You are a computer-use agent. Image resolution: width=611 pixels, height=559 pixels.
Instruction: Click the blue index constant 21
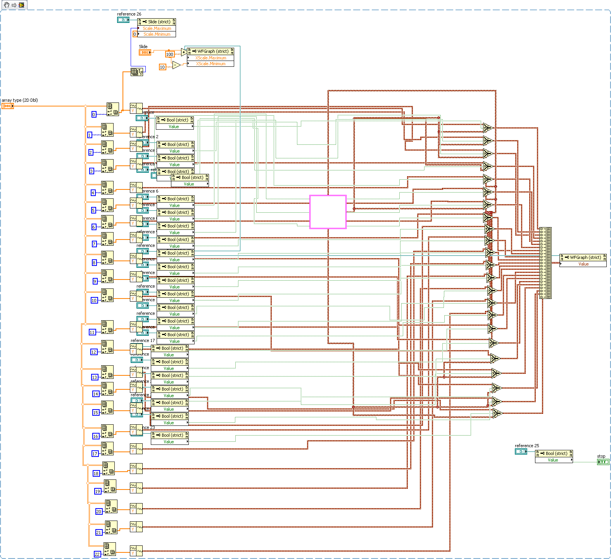[99, 533]
